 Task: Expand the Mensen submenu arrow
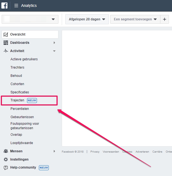click(x=54, y=151)
